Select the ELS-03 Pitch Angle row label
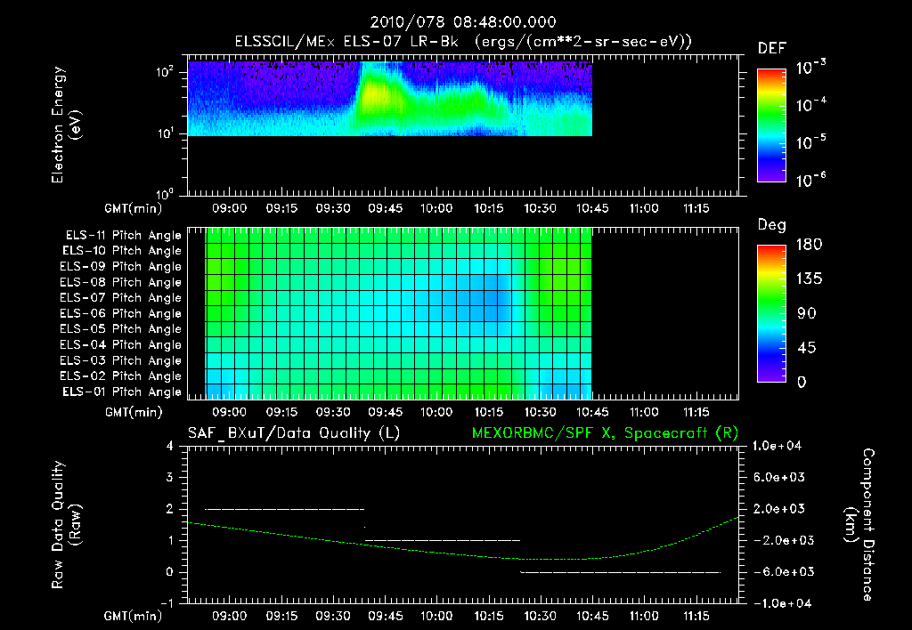 point(121,360)
